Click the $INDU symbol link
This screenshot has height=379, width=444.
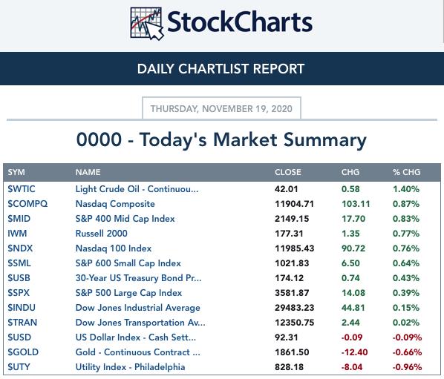click(x=22, y=308)
